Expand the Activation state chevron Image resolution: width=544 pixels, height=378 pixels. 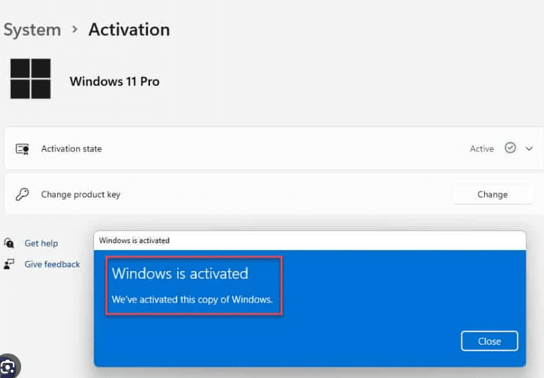pyautogui.click(x=529, y=148)
